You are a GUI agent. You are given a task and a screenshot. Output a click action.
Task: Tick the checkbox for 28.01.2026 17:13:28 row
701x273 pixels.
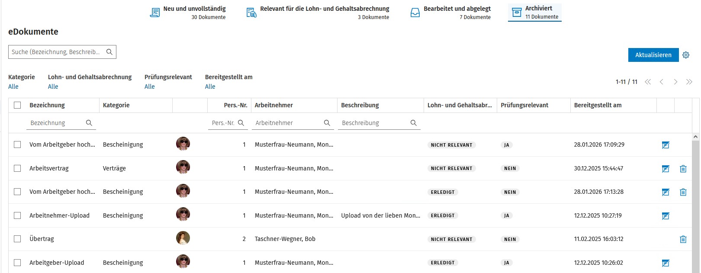[17, 192]
